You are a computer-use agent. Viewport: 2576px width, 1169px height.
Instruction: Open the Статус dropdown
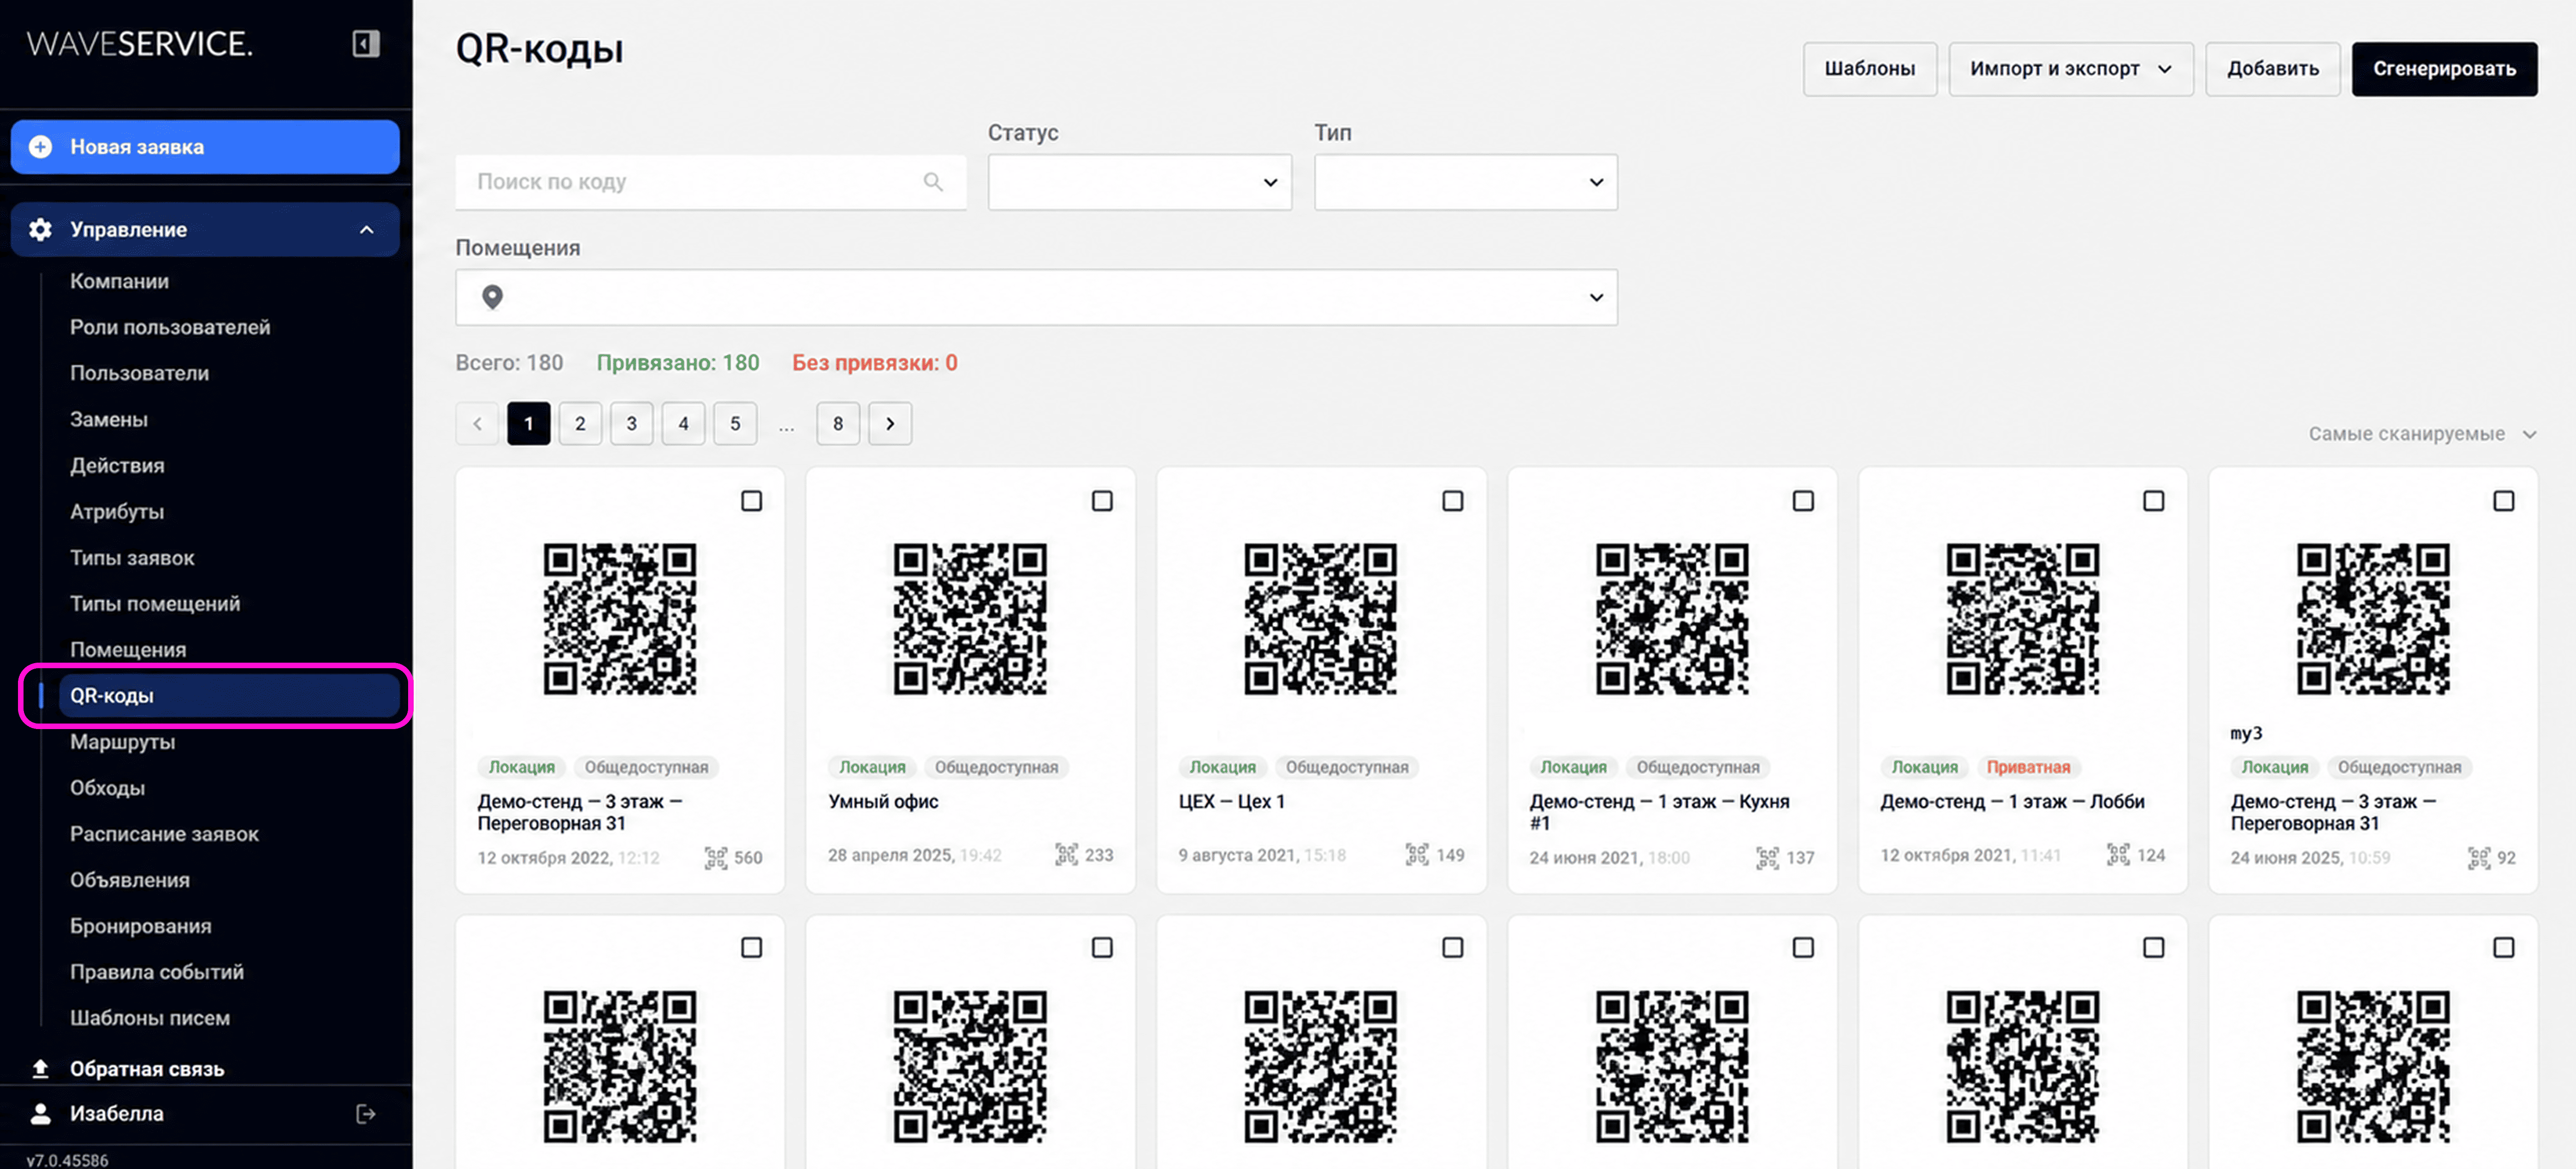tap(1140, 182)
